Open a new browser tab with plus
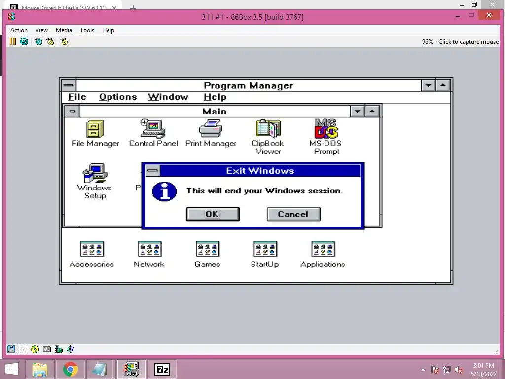 click(133, 7)
